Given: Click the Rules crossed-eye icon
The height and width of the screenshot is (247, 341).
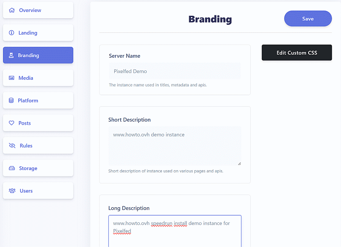Looking at the screenshot, I should point(12,146).
